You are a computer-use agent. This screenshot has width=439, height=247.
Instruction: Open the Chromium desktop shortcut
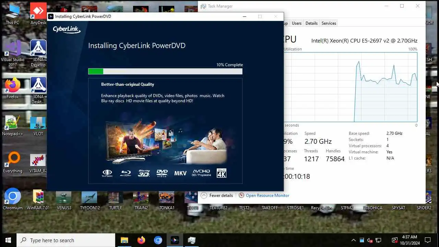pyautogui.click(x=13, y=199)
